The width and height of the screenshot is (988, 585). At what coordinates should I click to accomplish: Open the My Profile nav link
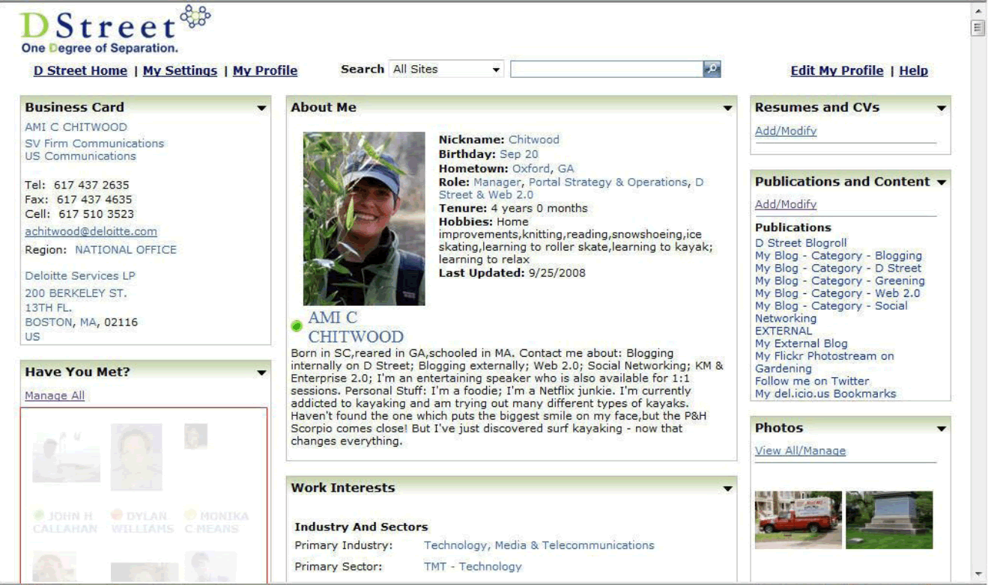tap(265, 71)
